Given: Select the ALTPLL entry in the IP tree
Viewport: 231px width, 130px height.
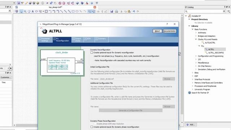Looking at the screenshot, I should pyautogui.click(x=211, y=49).
